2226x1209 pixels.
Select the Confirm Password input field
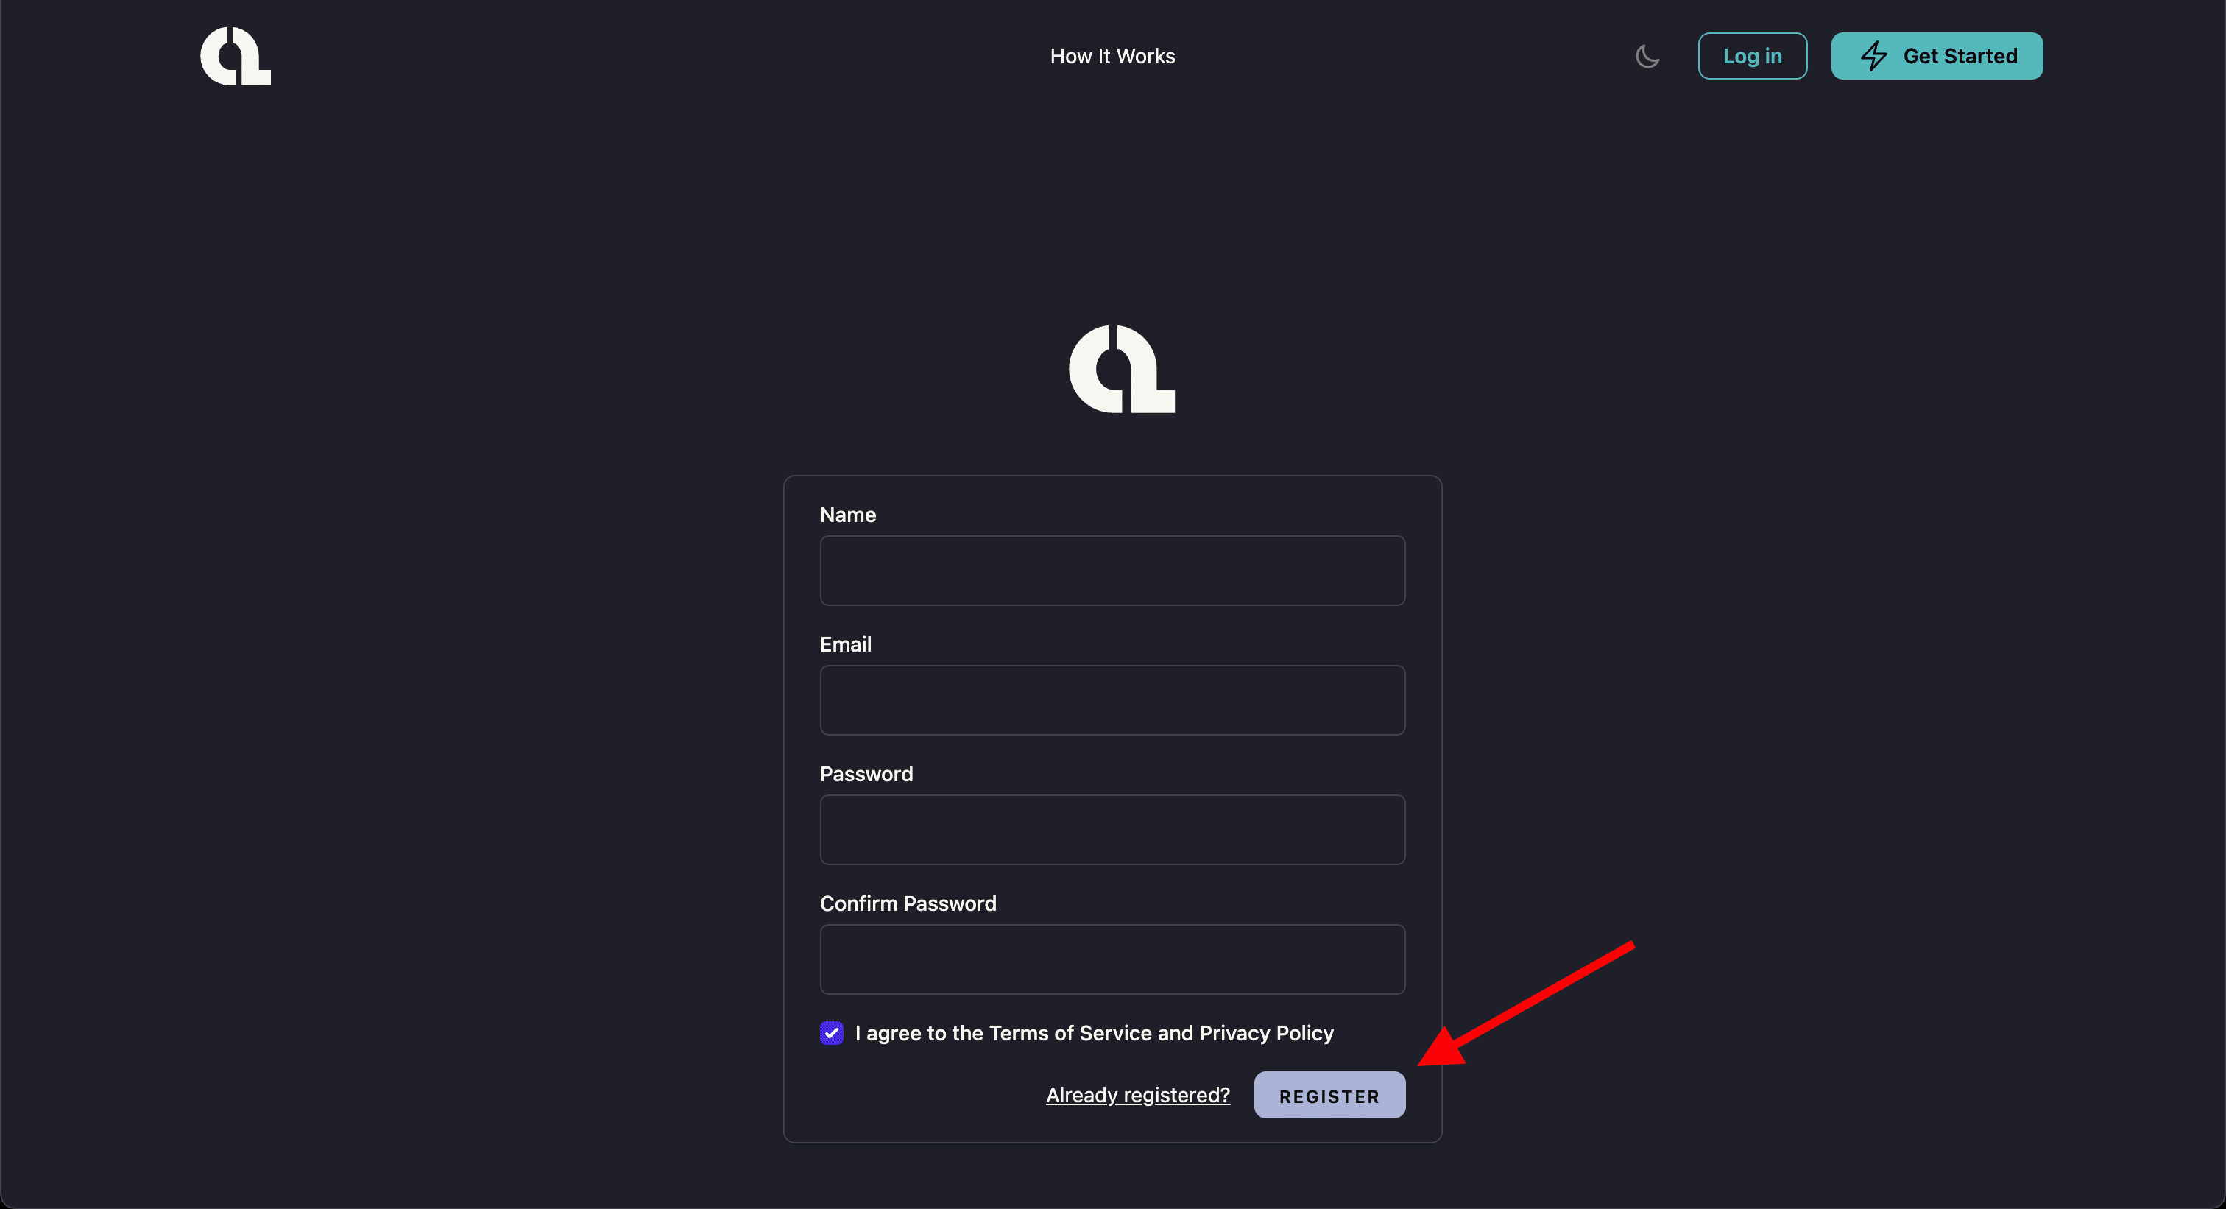coord(1113,959)
